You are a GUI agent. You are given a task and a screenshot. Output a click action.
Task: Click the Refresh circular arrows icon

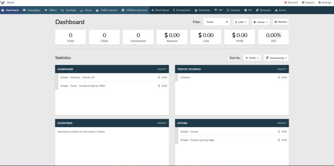[276, 22]
